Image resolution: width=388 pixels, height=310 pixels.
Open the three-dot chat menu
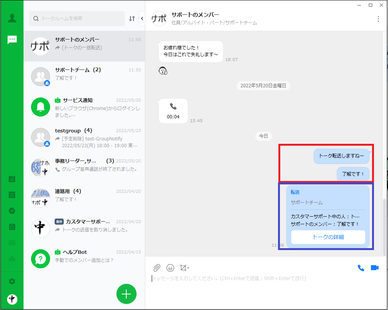coord(378,19)
